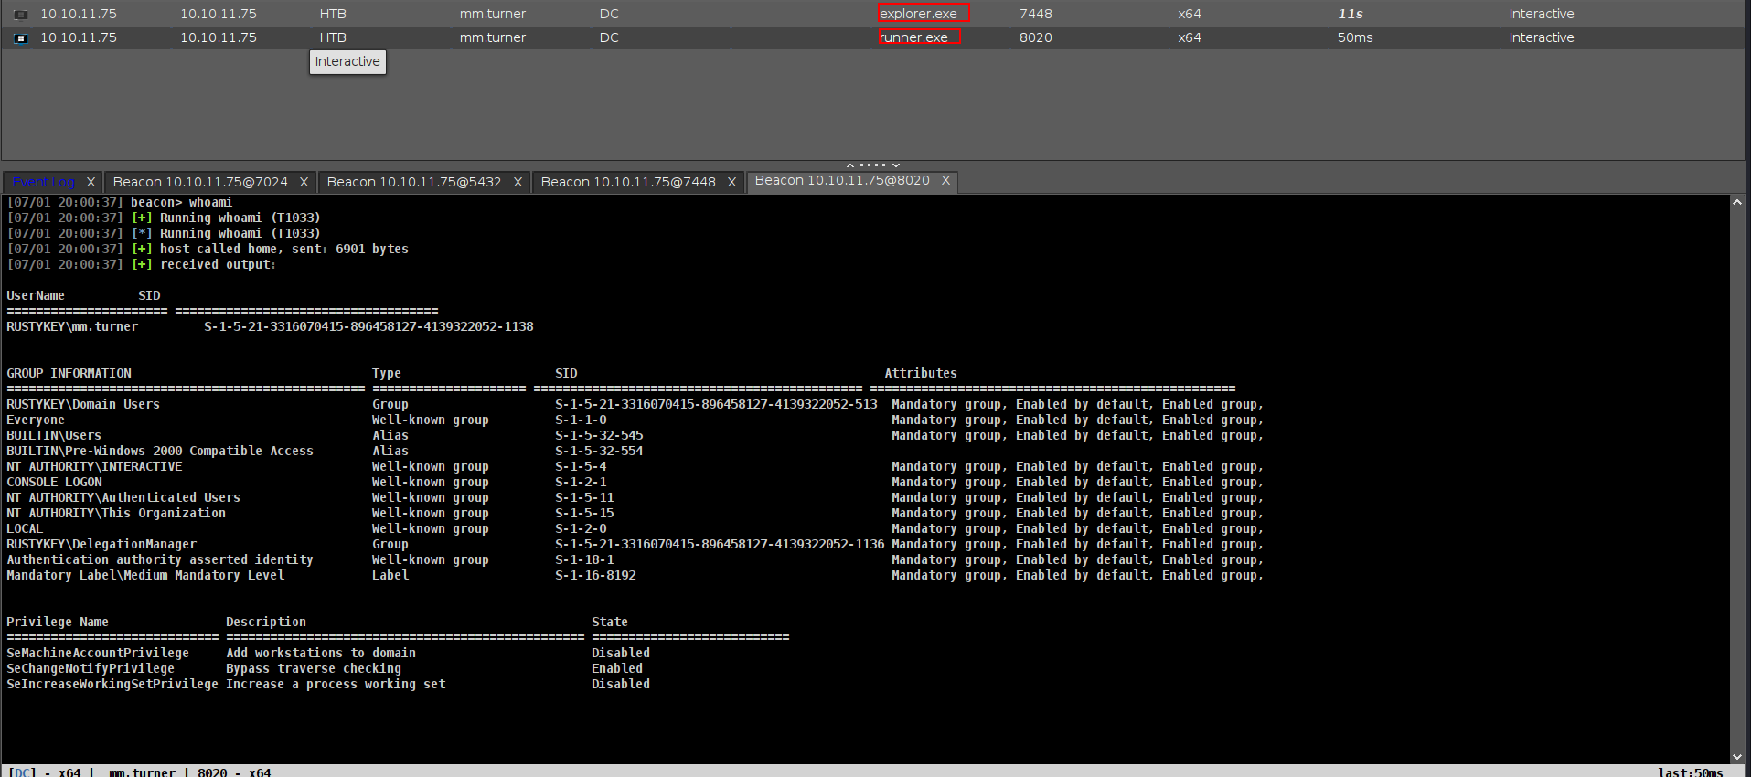Image resolution: width=1751 pixels, height=777 pixels.
Task: Switch to Beacon 10.10.11.75@7448 tab
Action: pos(628,182)
